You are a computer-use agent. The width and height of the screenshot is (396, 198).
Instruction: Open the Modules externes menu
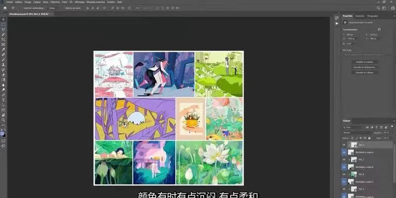coord(96,2)
